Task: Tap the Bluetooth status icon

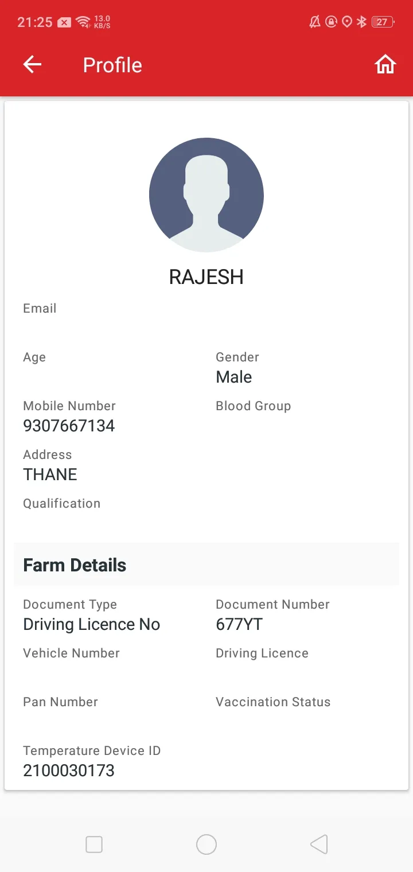Action: [361, 22]
